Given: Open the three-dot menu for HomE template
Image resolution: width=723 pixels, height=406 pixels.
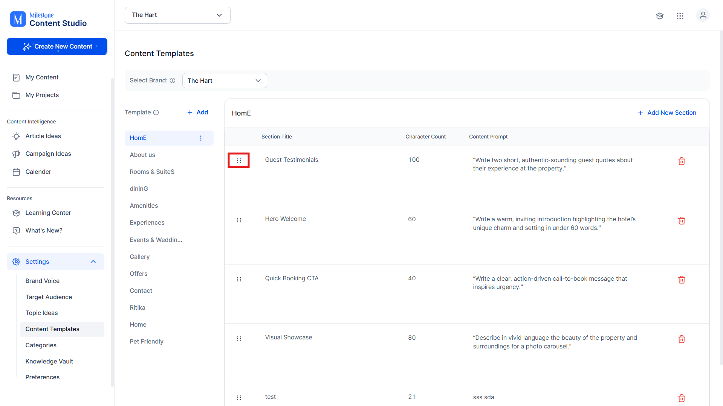Looking at the screenshot, I should [x=201, y=138].
